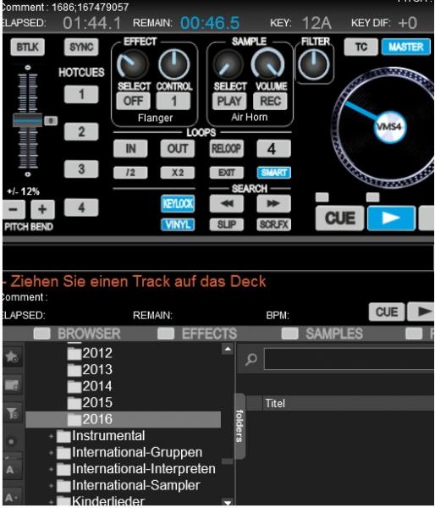435x508 pixels.
Task: Set hotcue 1
Action: click(81, 94)
